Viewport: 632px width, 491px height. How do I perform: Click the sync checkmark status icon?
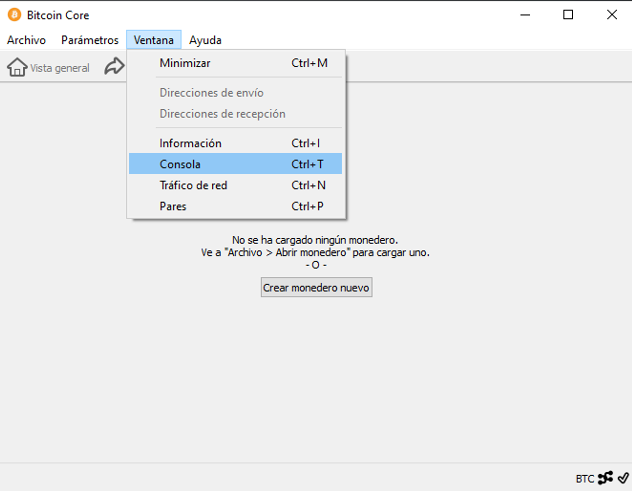click(x=623, y=478)
